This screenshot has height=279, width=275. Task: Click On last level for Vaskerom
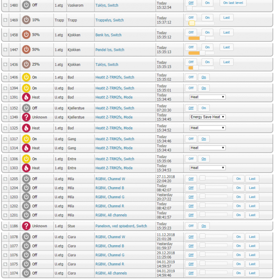pyautogui.click(x=233, y=3)
